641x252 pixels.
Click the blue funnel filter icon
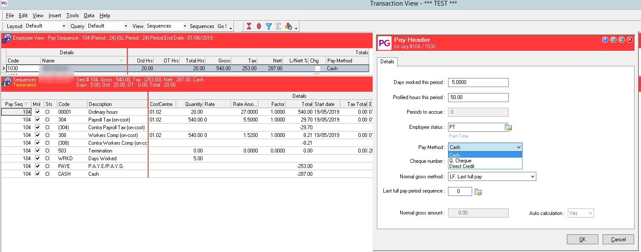(269, 26)
